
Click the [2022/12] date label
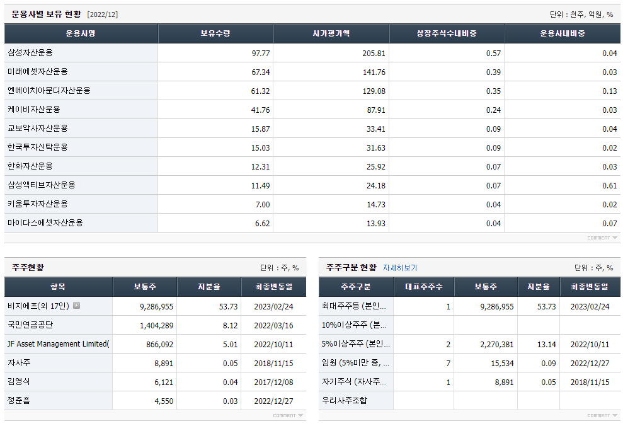(x=103, y=14)
